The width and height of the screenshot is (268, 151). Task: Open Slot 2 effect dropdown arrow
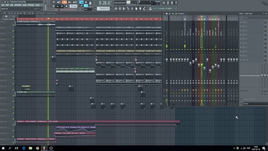[240, 26]
